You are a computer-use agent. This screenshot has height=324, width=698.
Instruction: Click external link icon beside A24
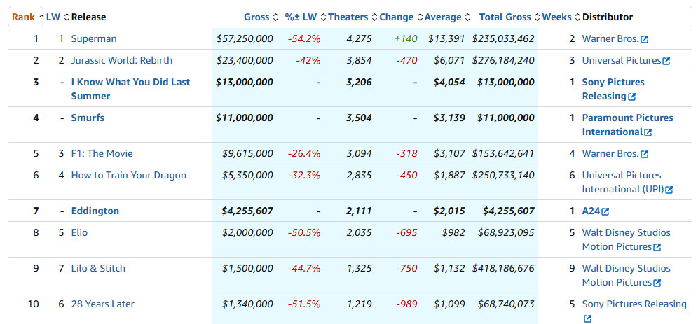[x=605, y=211]
